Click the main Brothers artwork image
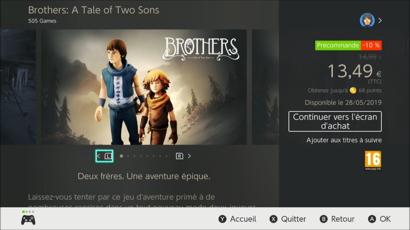Screen dimensions: 410x230 click(x=144, y=87)
